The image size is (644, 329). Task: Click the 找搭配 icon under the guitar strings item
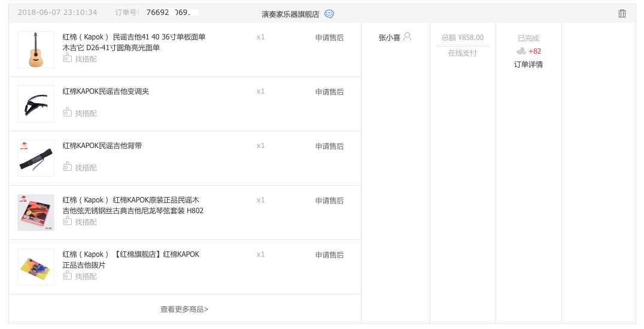68,221
